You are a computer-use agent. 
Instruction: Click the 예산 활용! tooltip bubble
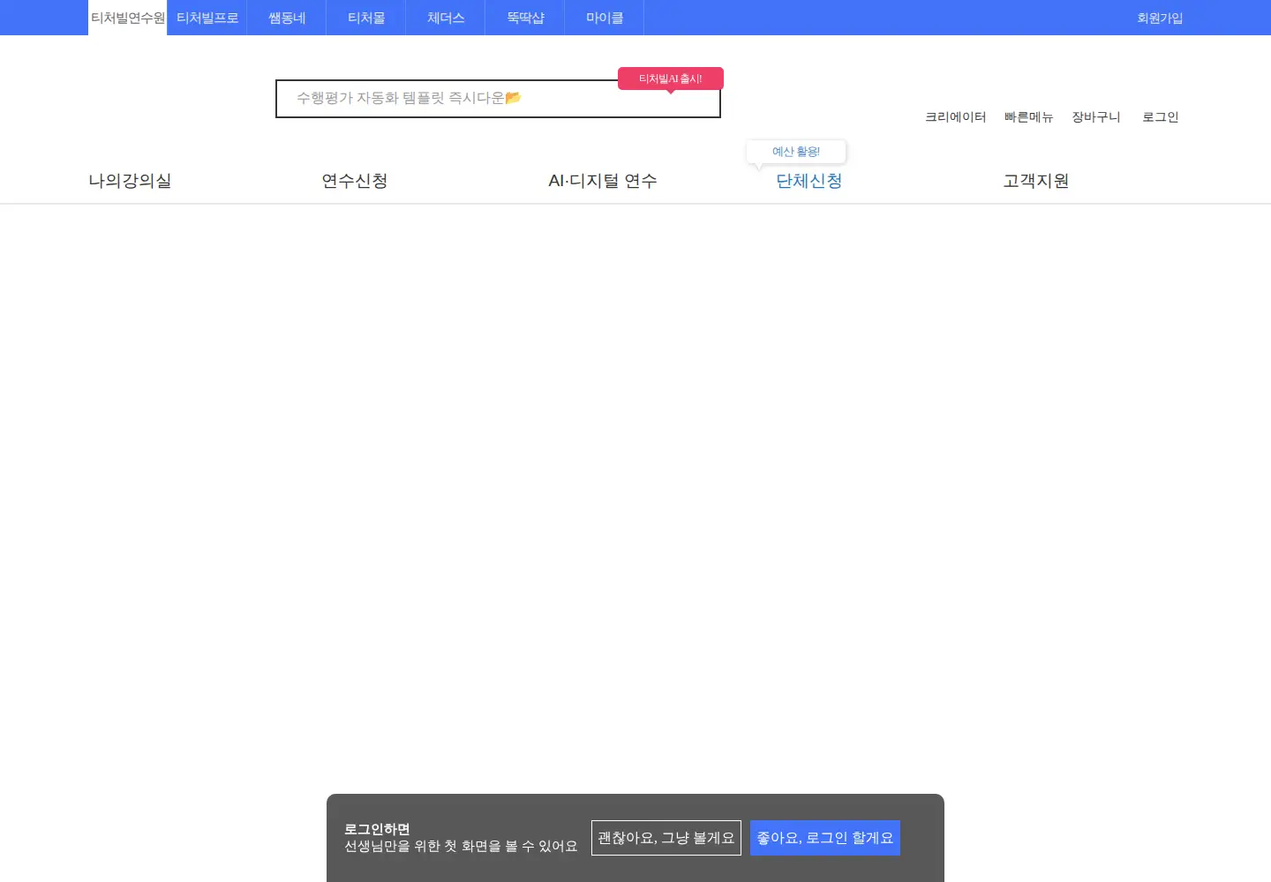pyautogui.click(x=796, y=152)
